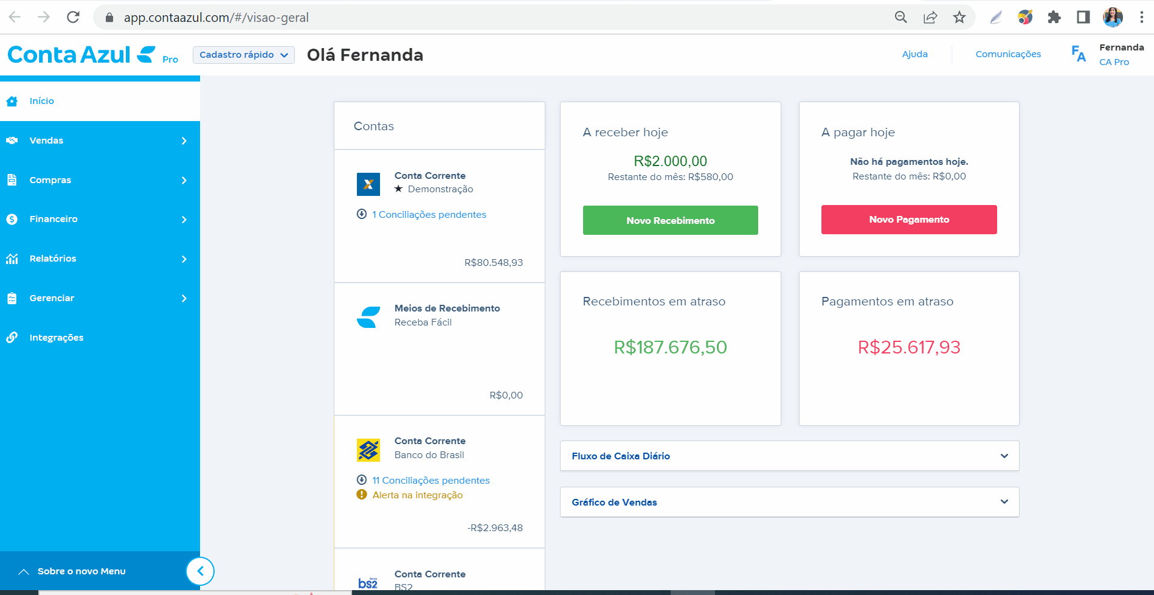Click the BS2 bank logo

(368, 583)
